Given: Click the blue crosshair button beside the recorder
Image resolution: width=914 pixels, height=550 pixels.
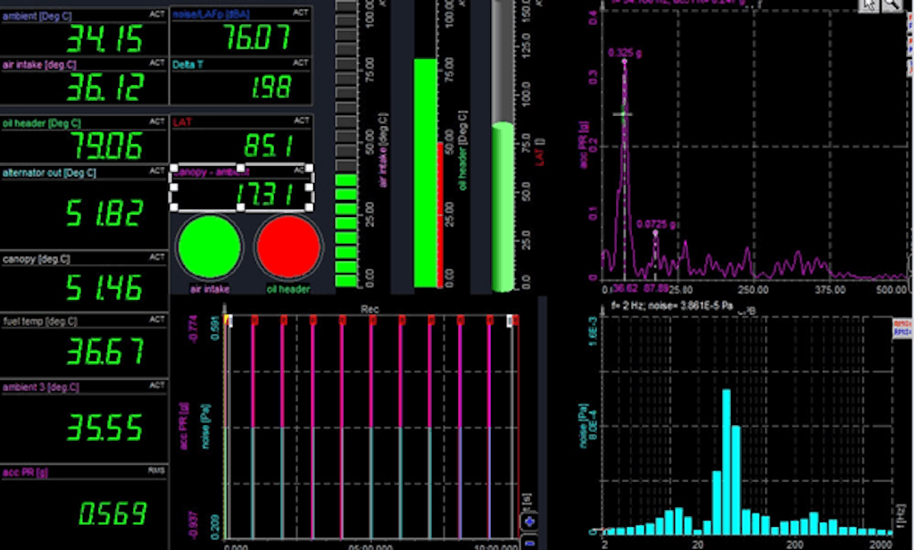Looking at the screenshot, I should (x=529, y=521).
